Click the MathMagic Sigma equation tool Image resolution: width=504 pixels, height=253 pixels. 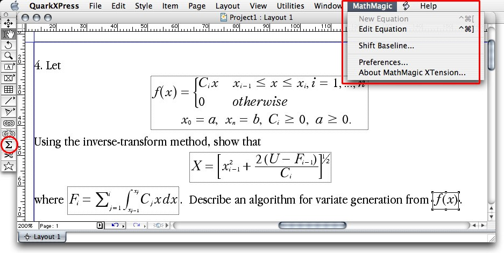[9, 144]
